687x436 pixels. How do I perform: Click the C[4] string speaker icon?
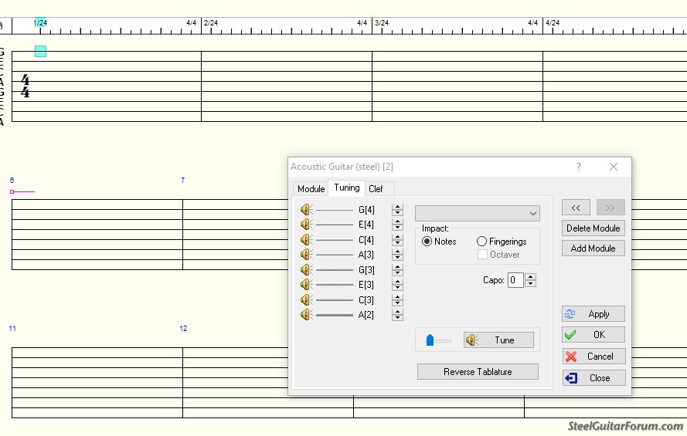pos(306,240)
